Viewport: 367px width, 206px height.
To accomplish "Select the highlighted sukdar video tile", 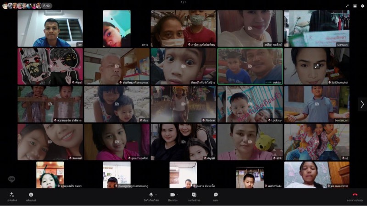I will click(250, 66).
